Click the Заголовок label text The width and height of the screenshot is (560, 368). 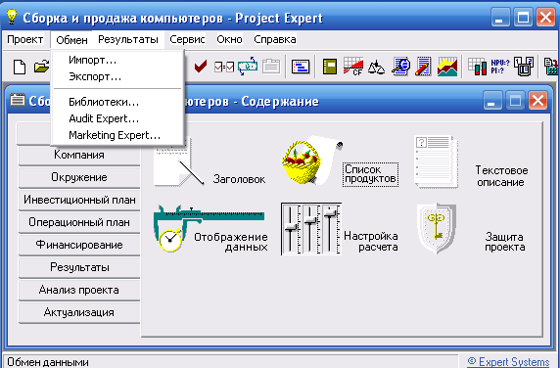pos(239,179)
